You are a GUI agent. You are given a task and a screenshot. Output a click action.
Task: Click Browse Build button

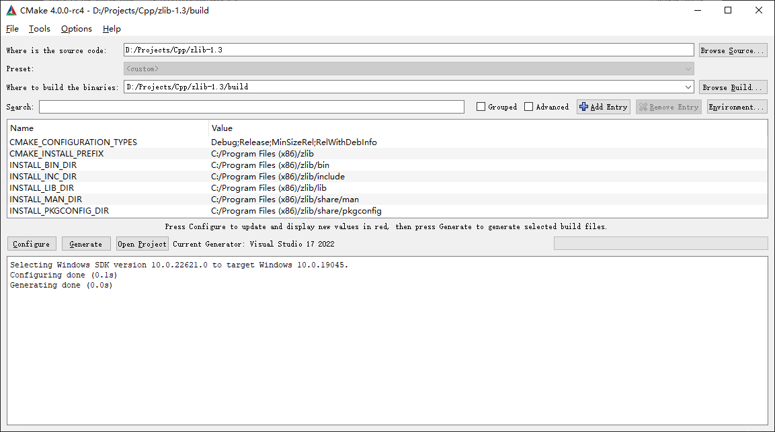pos(733,87)
